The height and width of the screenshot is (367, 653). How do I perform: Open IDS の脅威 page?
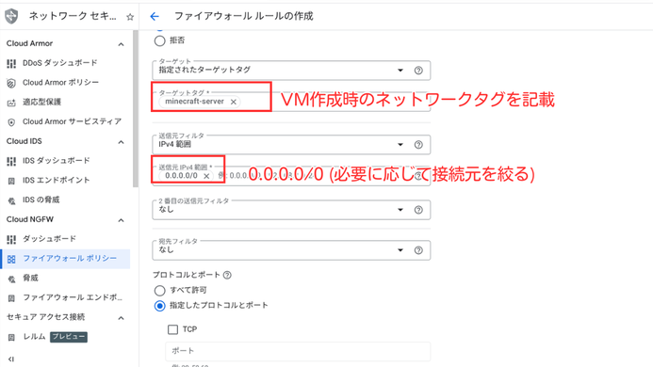(41, 199)
